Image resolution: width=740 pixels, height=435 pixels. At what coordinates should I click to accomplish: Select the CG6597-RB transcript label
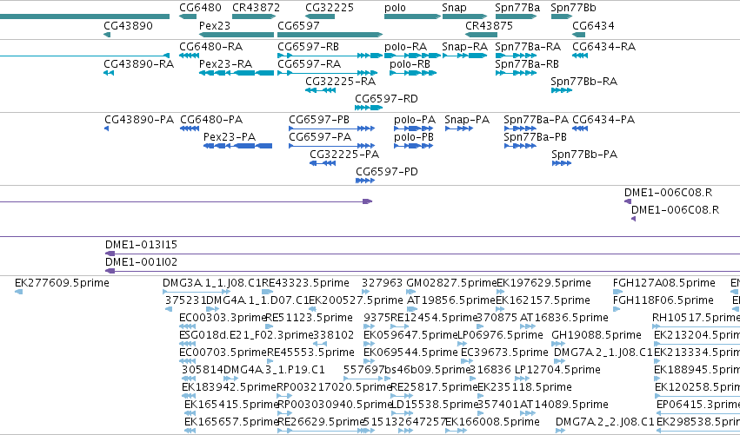click(x=308, y=47)
